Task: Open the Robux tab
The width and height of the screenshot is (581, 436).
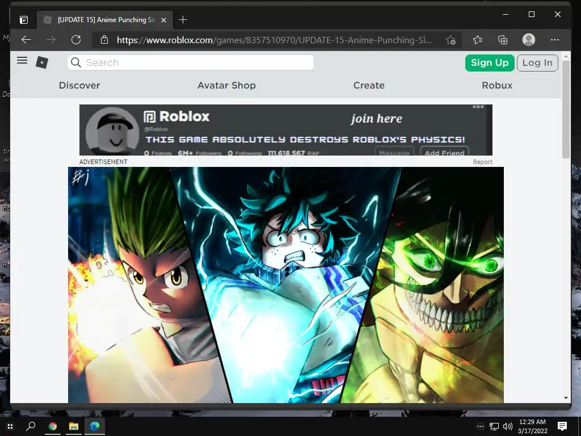Action: coord(497,85)
